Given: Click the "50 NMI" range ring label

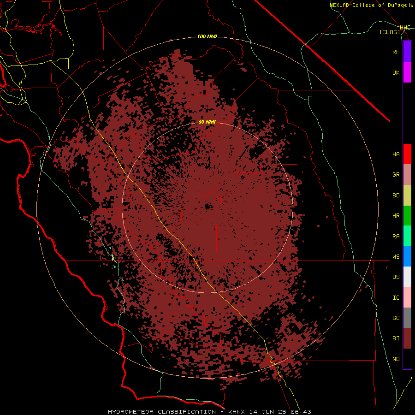Looking at the screenshot, I should (x=207, y=122).
